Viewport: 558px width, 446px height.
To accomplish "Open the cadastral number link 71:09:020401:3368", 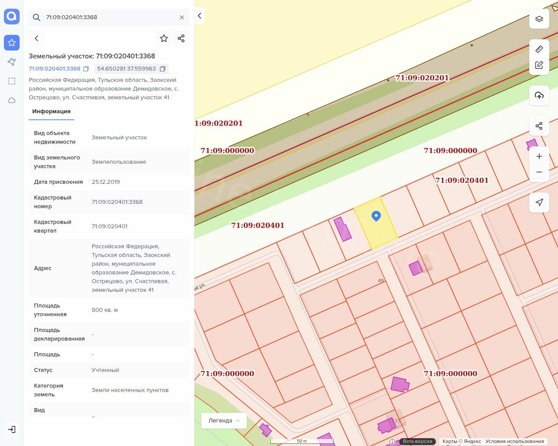I will (x=54, y=69).
